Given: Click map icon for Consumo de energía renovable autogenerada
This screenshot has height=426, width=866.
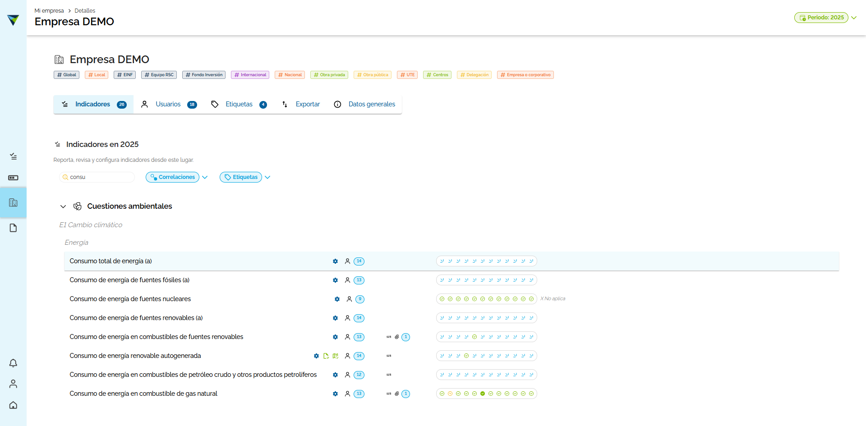Looking at the screenshot, I should coord(336,356).
